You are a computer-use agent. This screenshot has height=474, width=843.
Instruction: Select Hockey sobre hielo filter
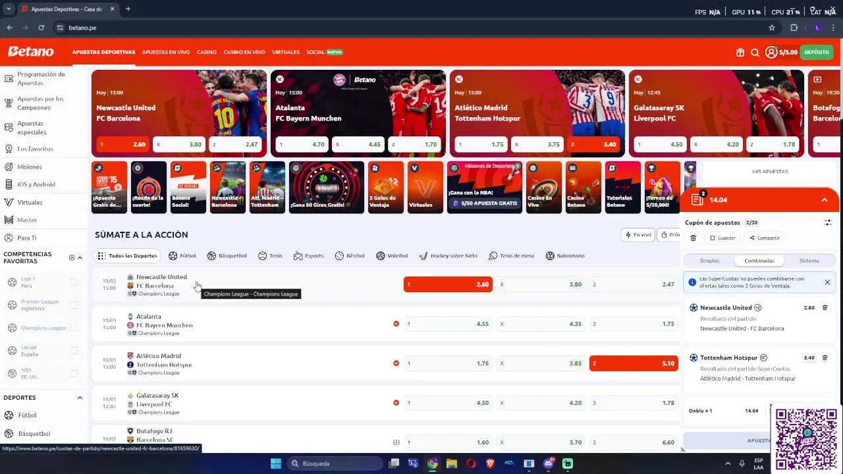pos(448,255)
